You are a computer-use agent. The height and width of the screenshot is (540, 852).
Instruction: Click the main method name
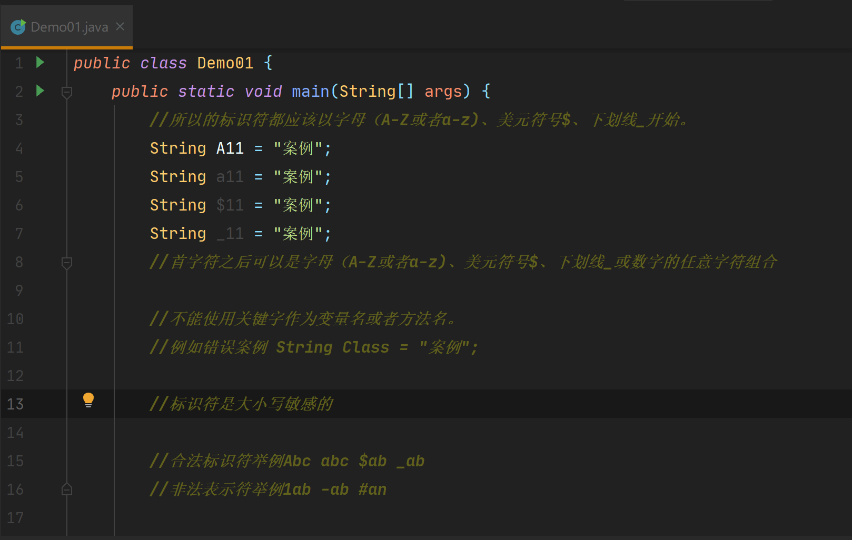point(310,92)
